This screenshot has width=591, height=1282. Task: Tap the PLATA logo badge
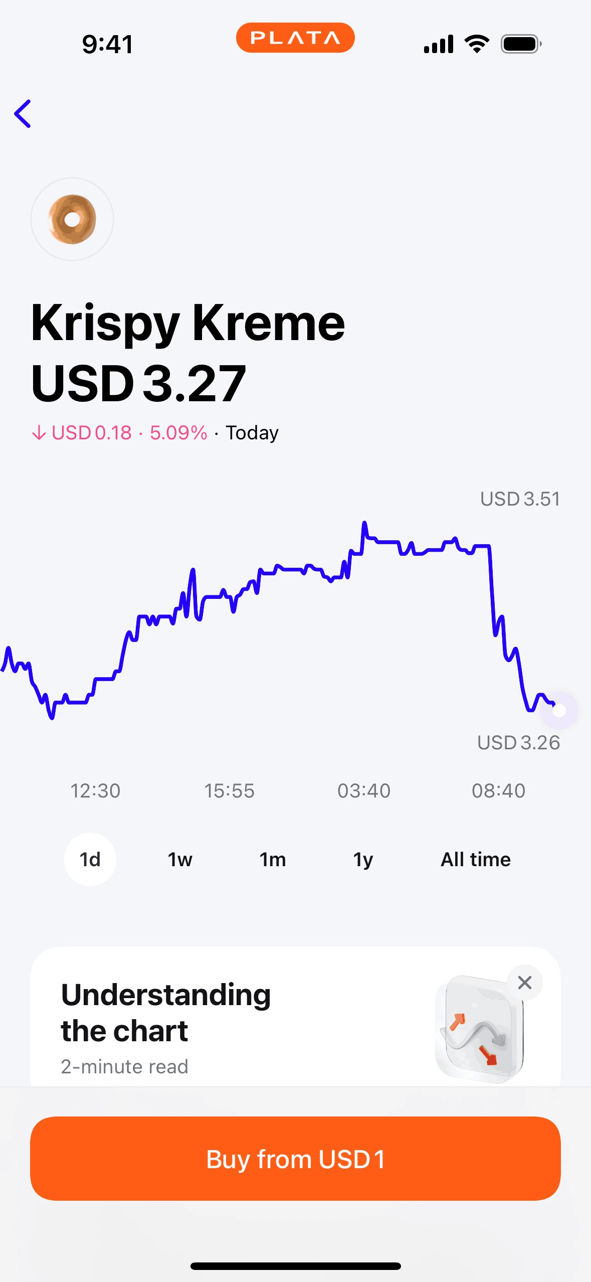click(295, 38)
